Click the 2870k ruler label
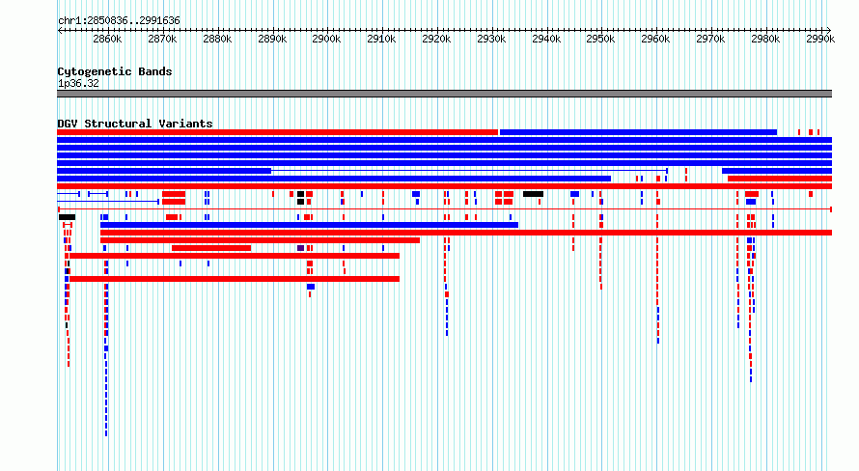This screenshot has height=471, width=859. tap(162, 39)
